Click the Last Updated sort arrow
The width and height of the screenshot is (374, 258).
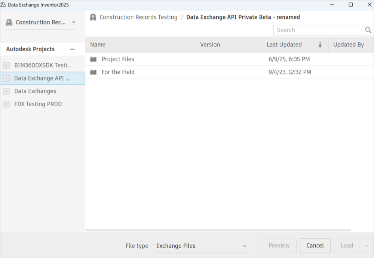click(320, 45)
